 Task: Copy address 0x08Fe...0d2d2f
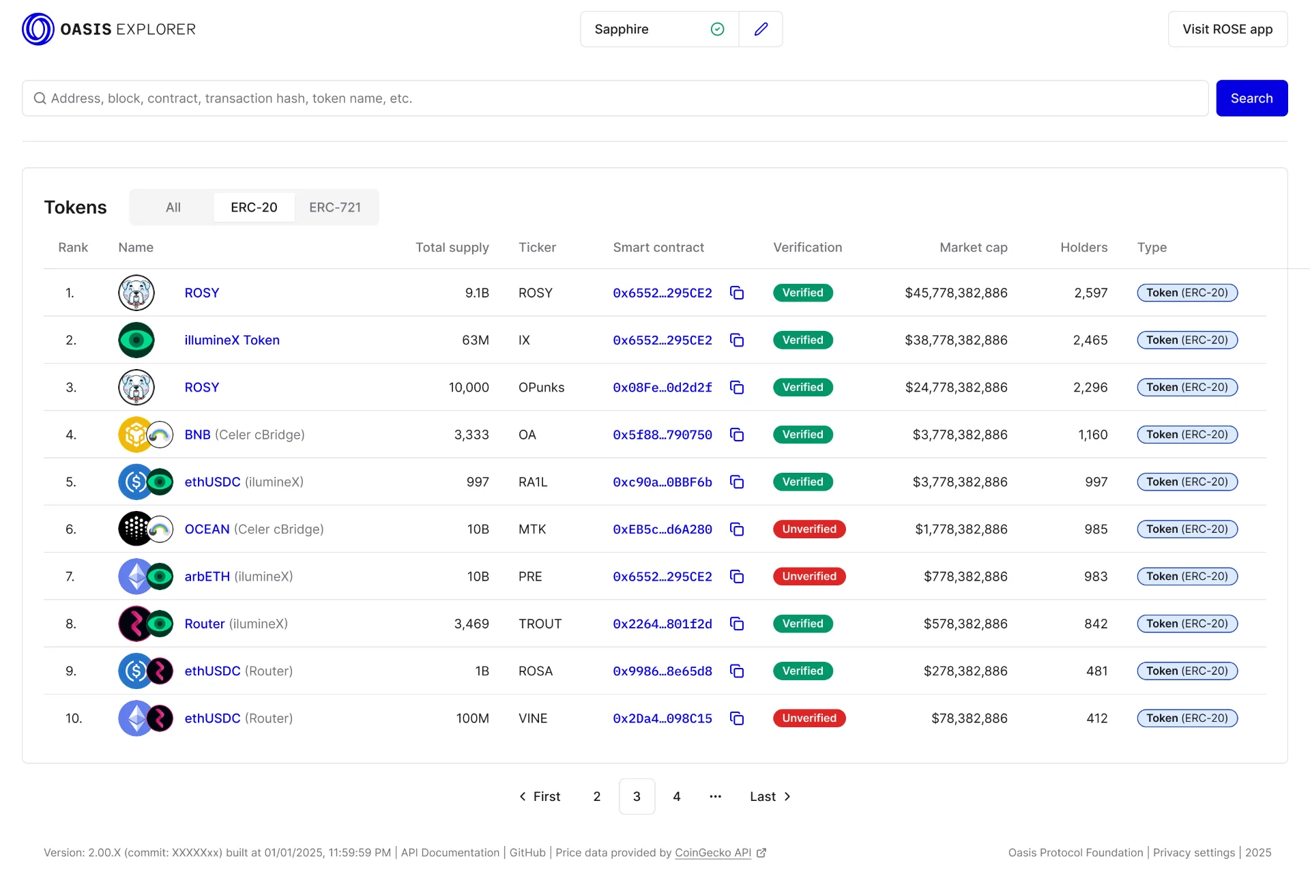click(737, 388)
